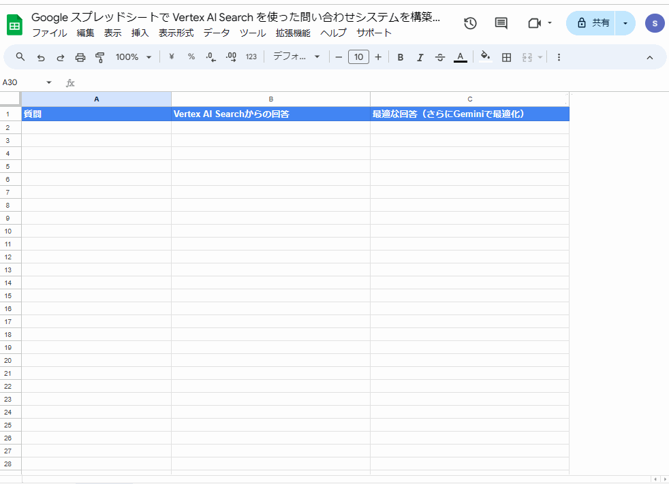The width and height of the screenshot is (669, 484).
Task: Open version history from the clock icon
Action: (x=469, y=22)
